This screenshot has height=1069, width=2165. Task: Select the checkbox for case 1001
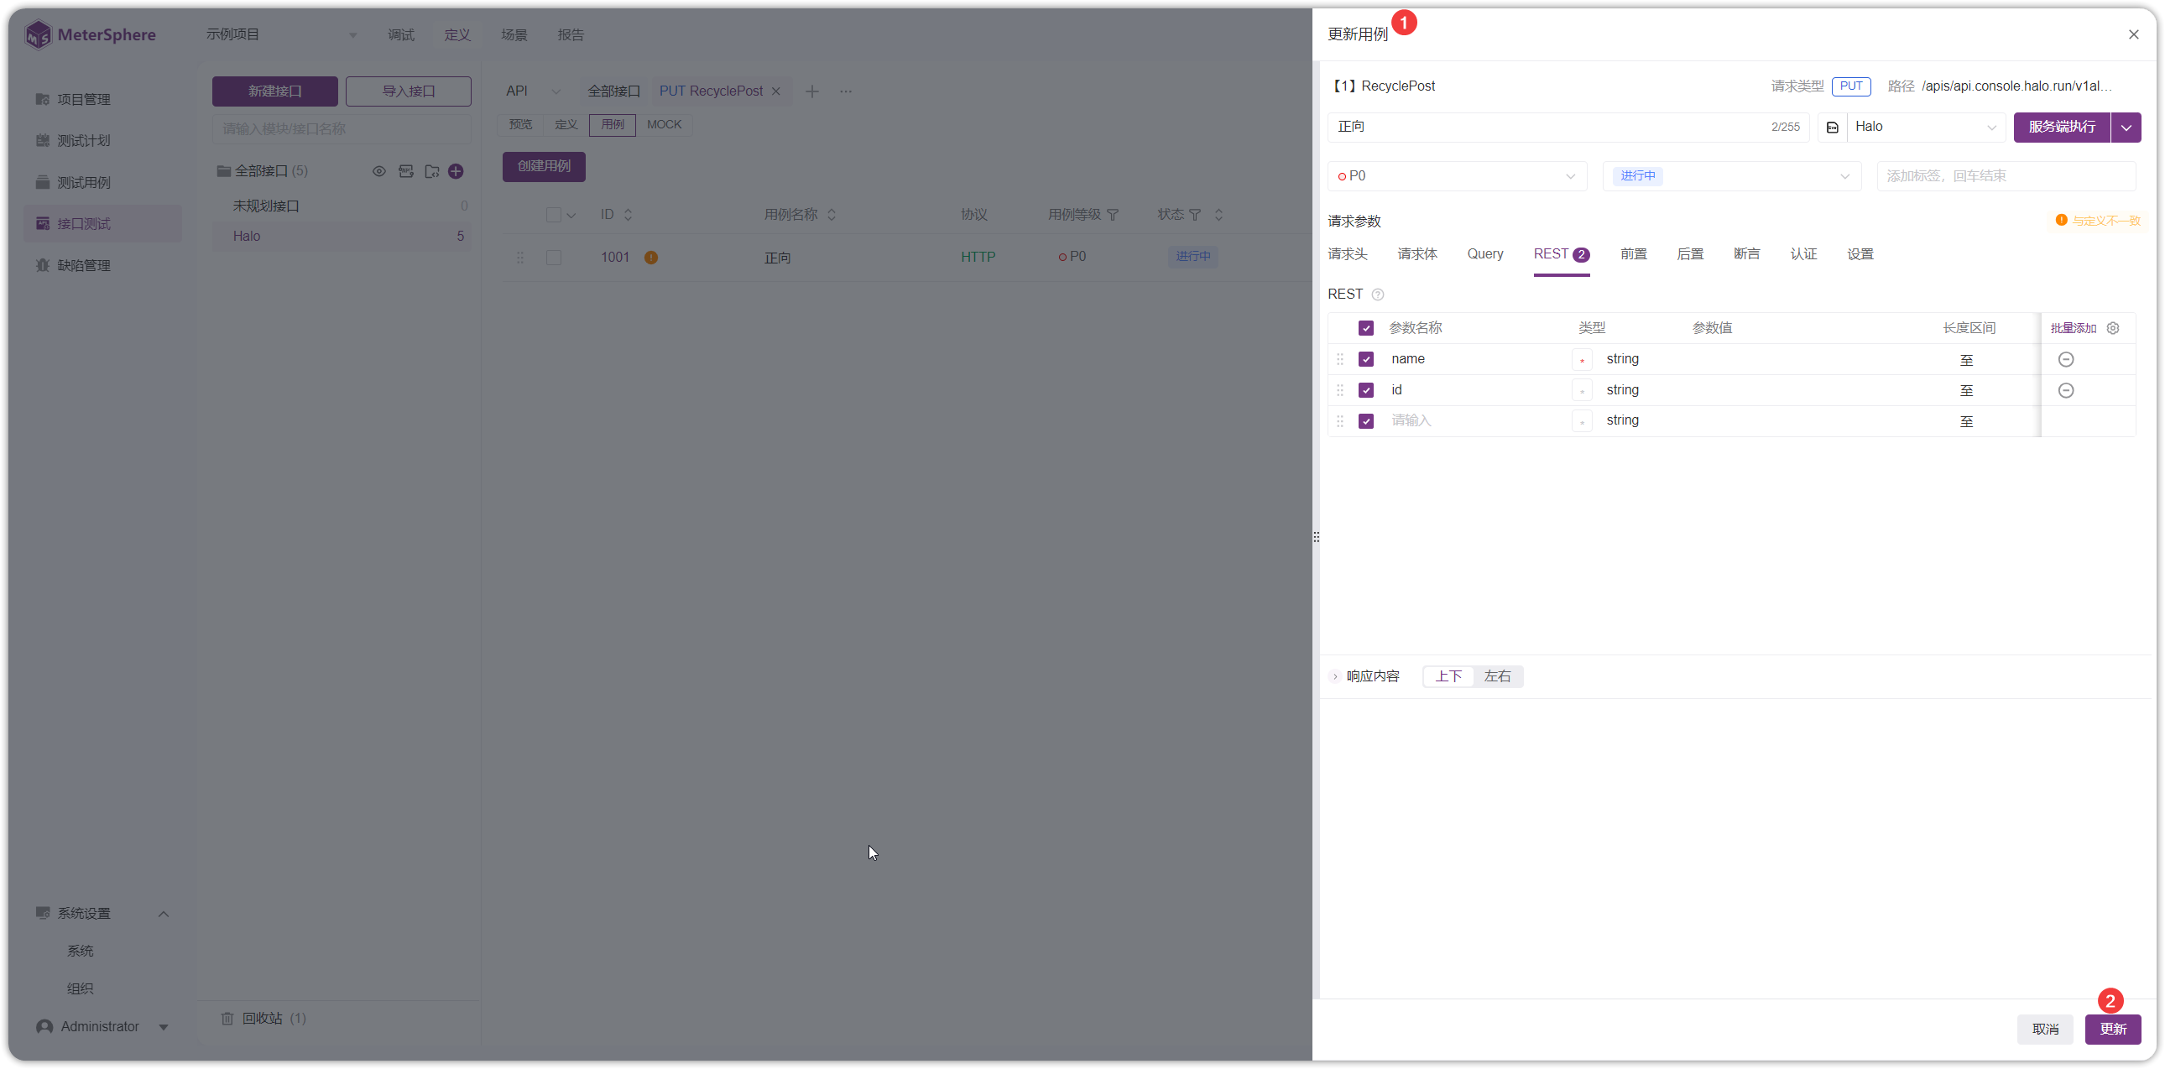(x=553, y=257)
